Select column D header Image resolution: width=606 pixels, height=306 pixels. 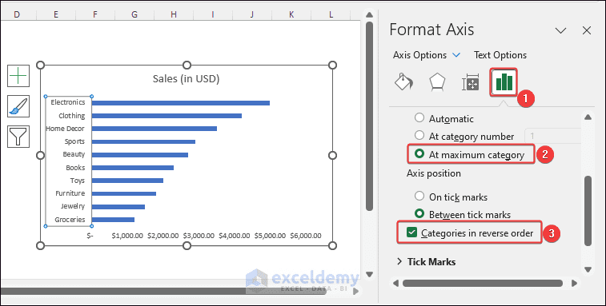coord(17,14)
